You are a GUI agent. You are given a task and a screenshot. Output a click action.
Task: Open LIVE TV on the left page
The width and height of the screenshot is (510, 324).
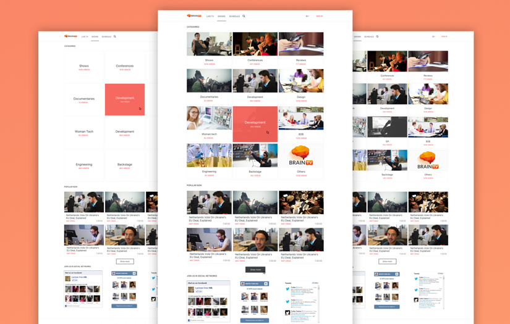(85, 36)
